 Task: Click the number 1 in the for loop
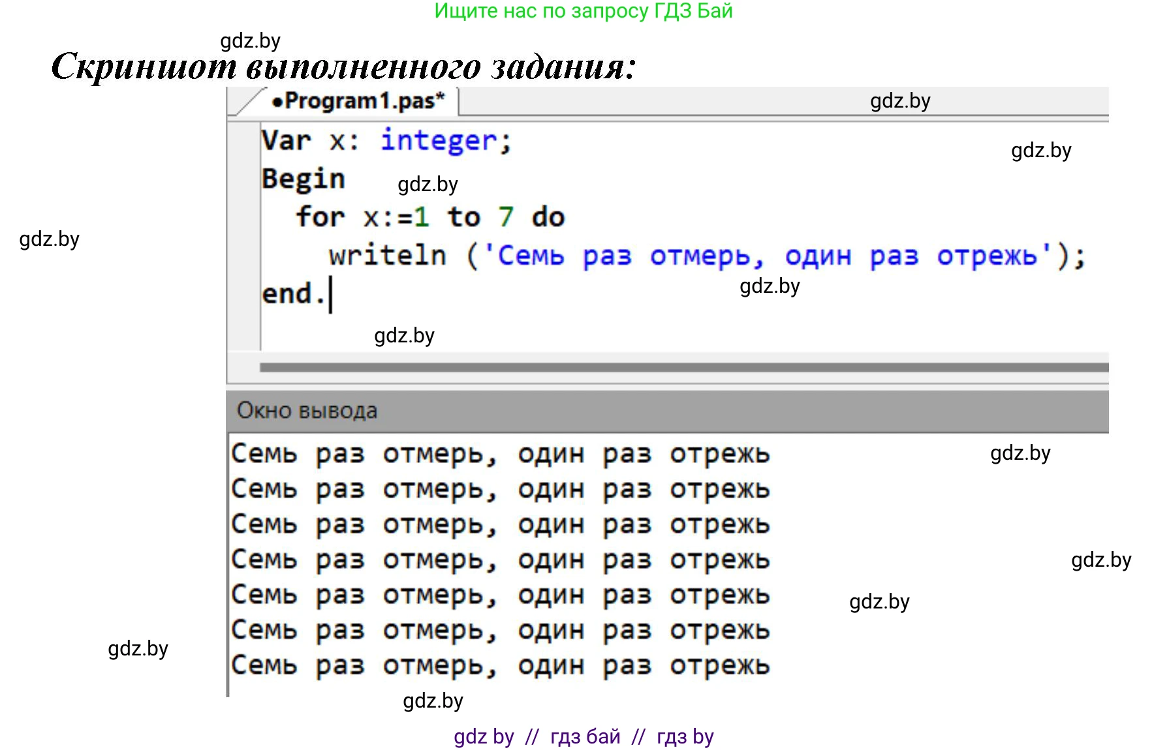point(422,217)
